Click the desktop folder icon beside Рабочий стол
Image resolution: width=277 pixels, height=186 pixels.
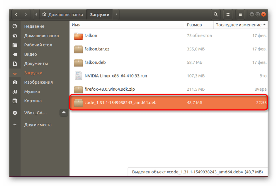15,45
